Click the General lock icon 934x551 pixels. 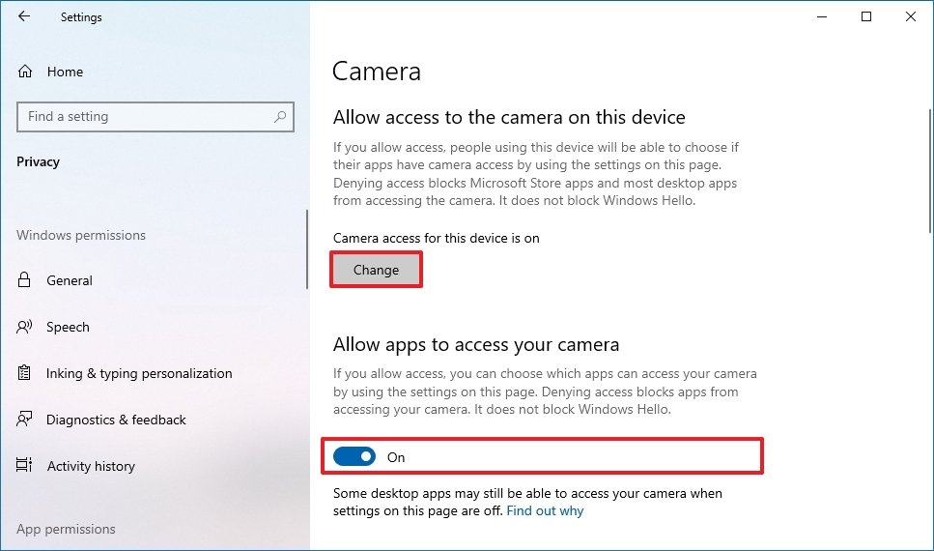tap(25, 280)
